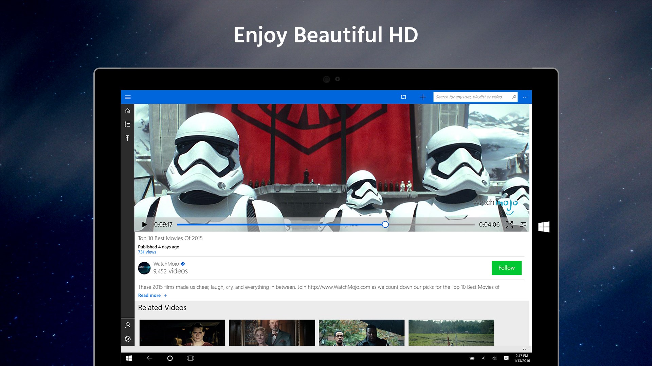652x366 pixels.
Task: Click the search magnifier in the search box
Action: pyautogui.click(x=514, y=97)
